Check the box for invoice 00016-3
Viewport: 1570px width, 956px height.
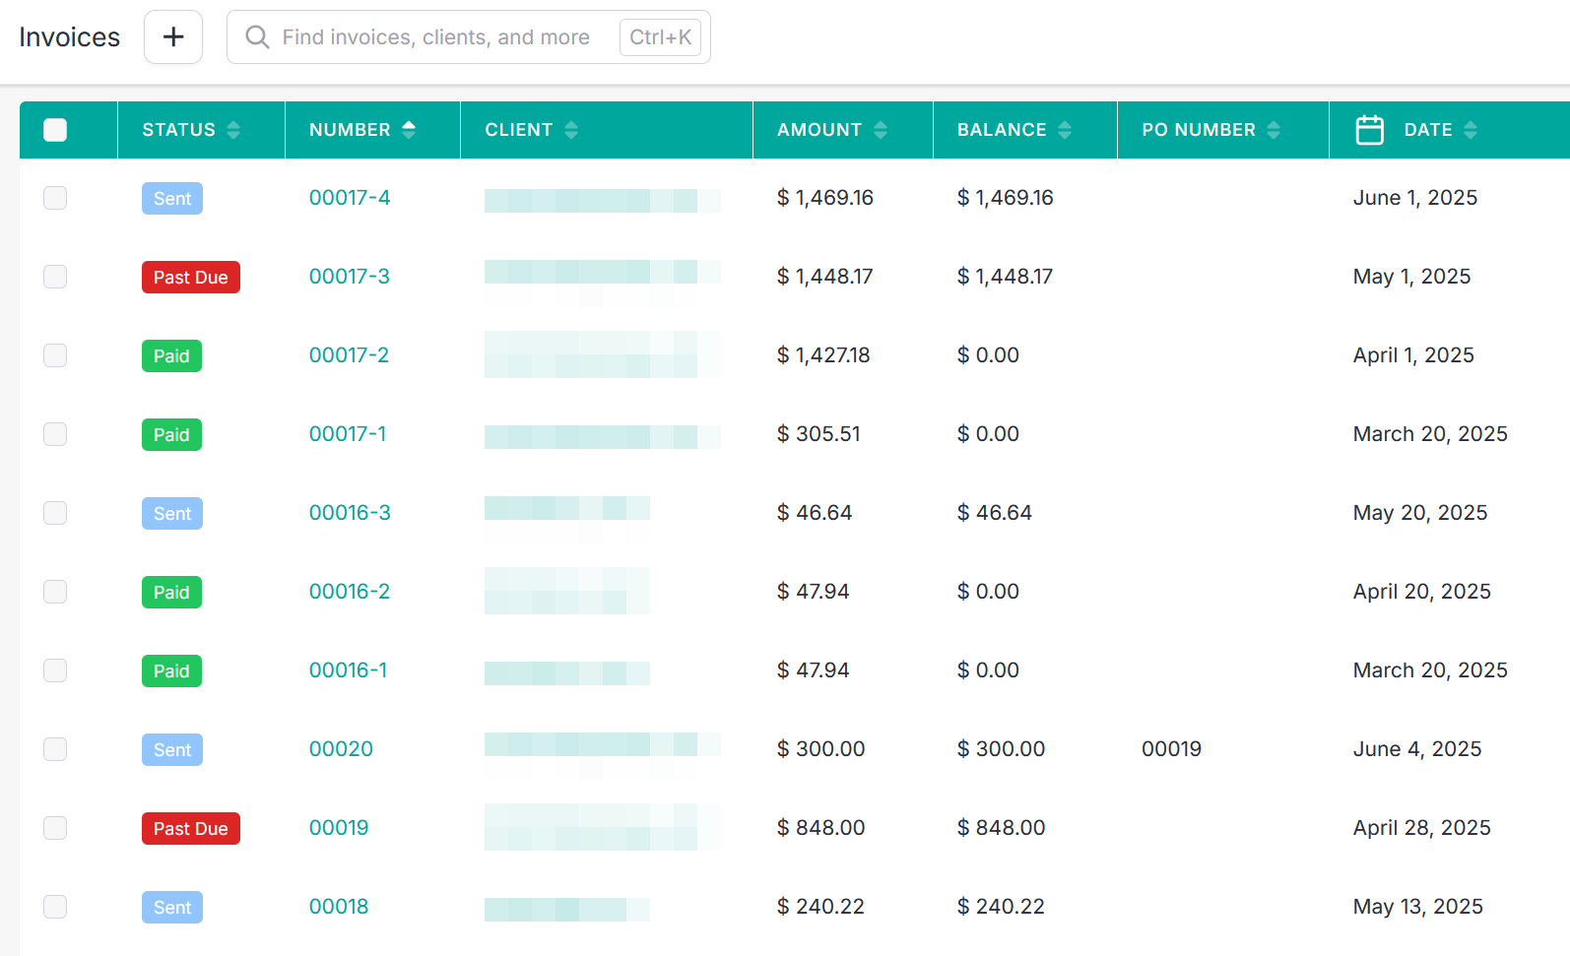[55, 513]
